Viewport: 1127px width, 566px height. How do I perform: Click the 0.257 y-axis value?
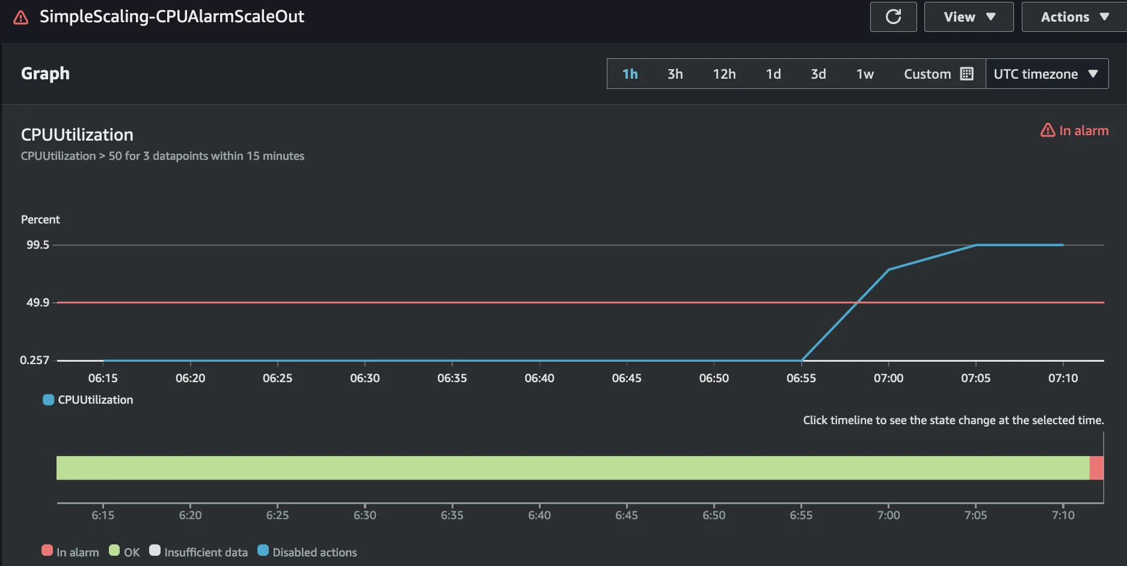34,360
